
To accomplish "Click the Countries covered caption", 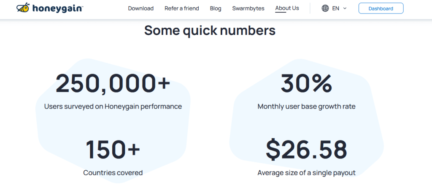I will pyautogui.click(x=113, y=173).
